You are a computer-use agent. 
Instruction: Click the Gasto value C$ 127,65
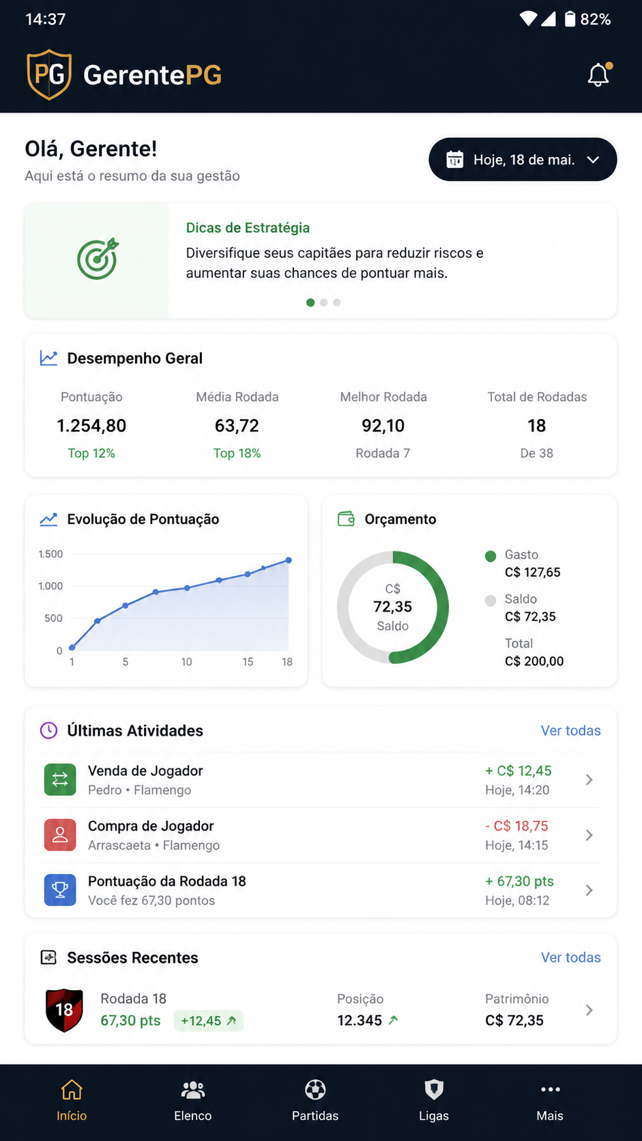[533, 573]
